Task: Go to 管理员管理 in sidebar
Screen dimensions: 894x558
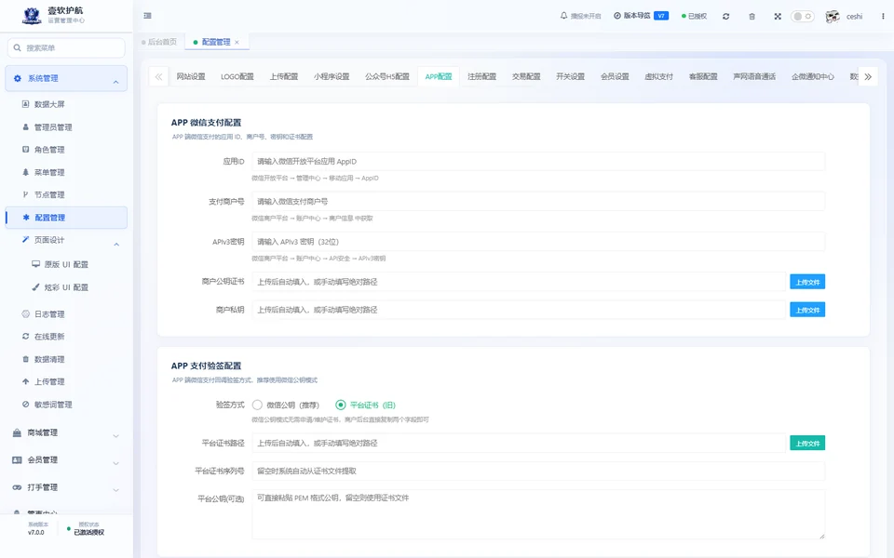Action: pos(53,127)
